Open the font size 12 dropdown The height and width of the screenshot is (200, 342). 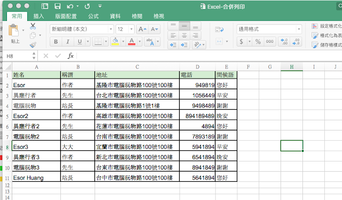pyautogui.click(x=131, y=29)
